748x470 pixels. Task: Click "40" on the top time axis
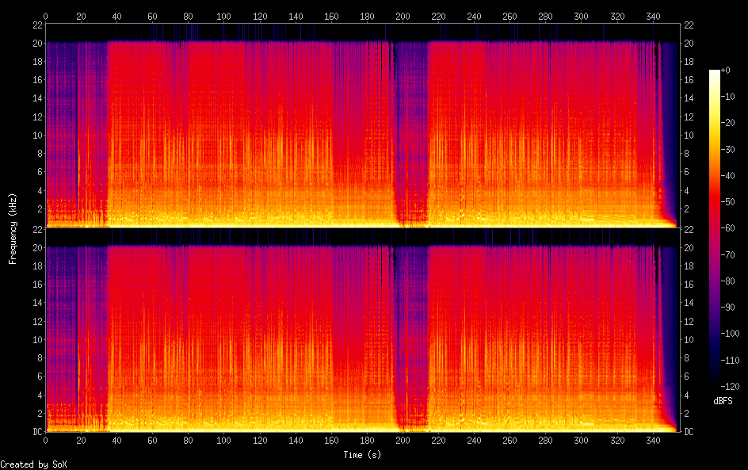tap(117, 16)
